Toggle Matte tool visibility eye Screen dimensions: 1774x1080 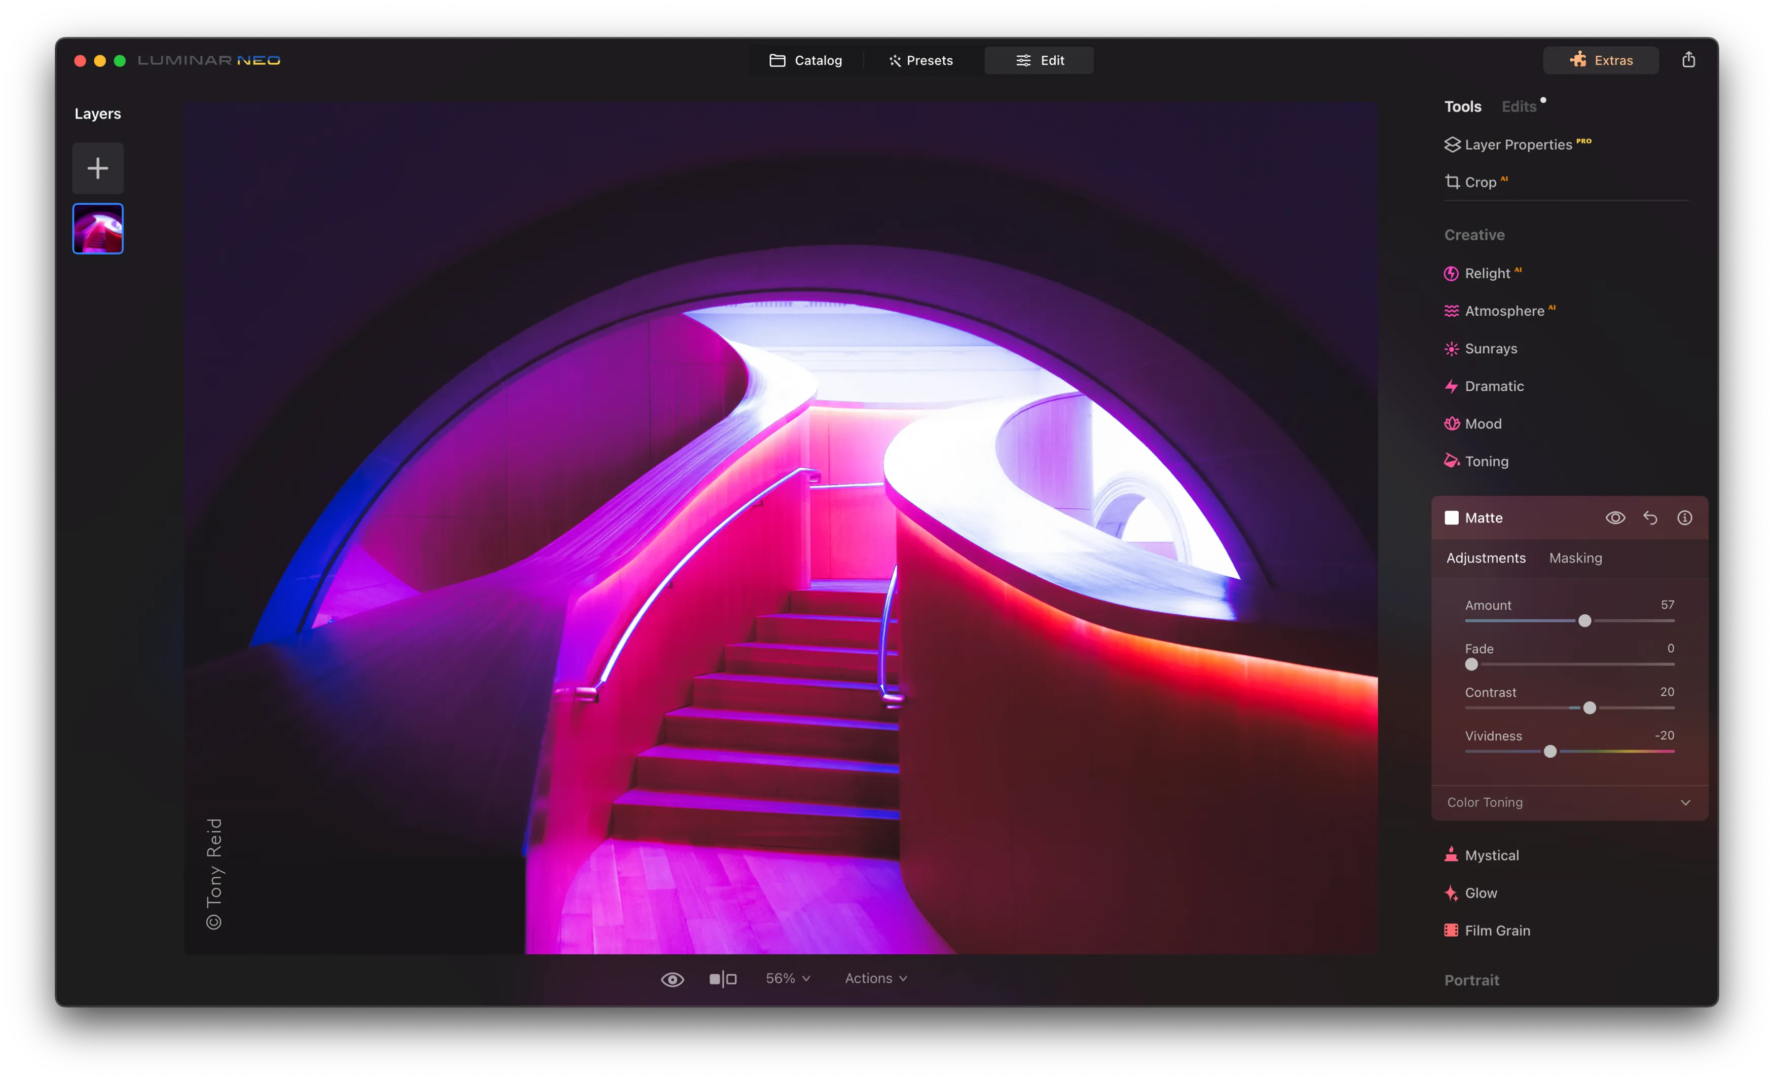[x=1615, y=517]
